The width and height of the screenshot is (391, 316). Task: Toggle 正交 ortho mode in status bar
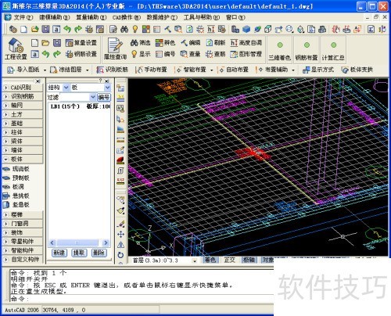point(230,260)
